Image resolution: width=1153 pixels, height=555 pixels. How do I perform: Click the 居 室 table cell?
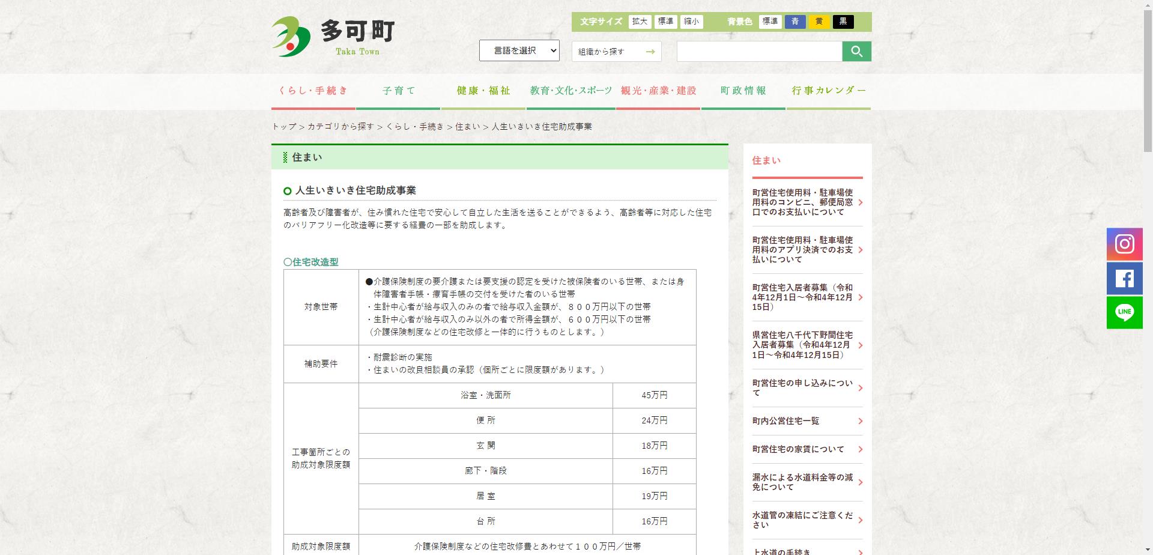486,497
